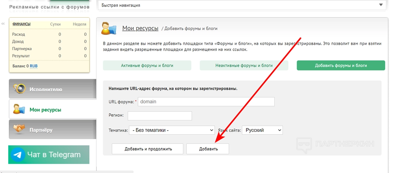The image size is (393, 173).
Task: Click the Рекламные ссылки с форумов tagline
Action: (x=49, y=7)
